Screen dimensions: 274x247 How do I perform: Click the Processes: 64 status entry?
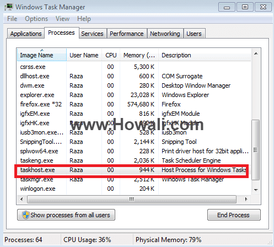point(23,240)
